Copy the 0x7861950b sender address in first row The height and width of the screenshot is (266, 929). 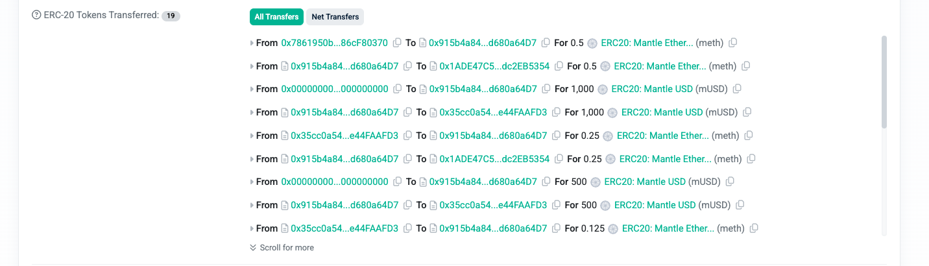[397, 43]
